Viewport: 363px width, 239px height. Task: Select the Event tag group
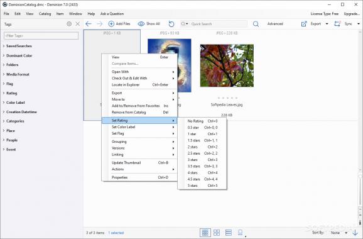coord(11,150)
